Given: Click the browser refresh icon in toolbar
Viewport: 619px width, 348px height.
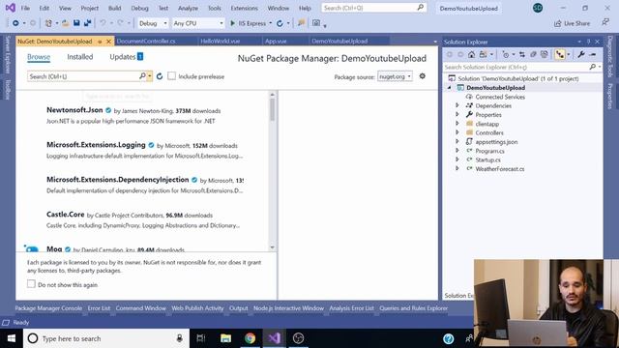Looking at the screenshot, I should (280, 23).
